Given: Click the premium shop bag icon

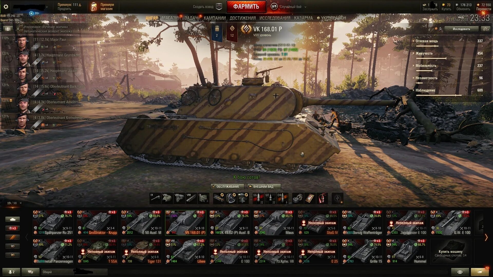Looking at the screenshot, I should [94, 7].
